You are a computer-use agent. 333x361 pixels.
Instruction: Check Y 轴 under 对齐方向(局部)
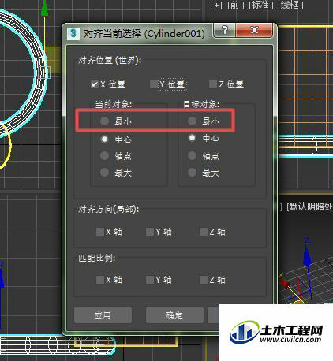[x=150, y=232]
